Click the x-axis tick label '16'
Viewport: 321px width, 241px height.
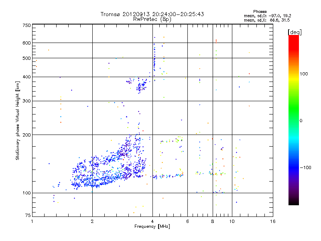273,221
